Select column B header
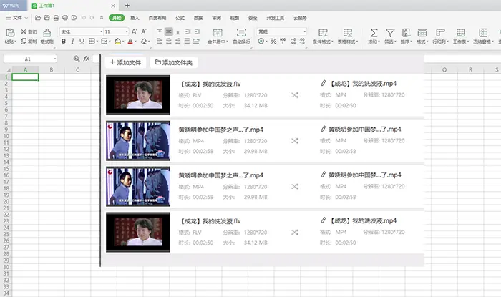The width and height of the screenshot is (501, 297). [x=52, y=69]
